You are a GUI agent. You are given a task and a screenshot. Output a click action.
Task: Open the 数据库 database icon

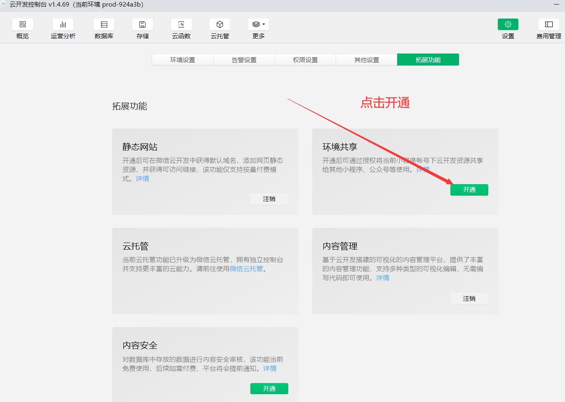click(104, 25)
